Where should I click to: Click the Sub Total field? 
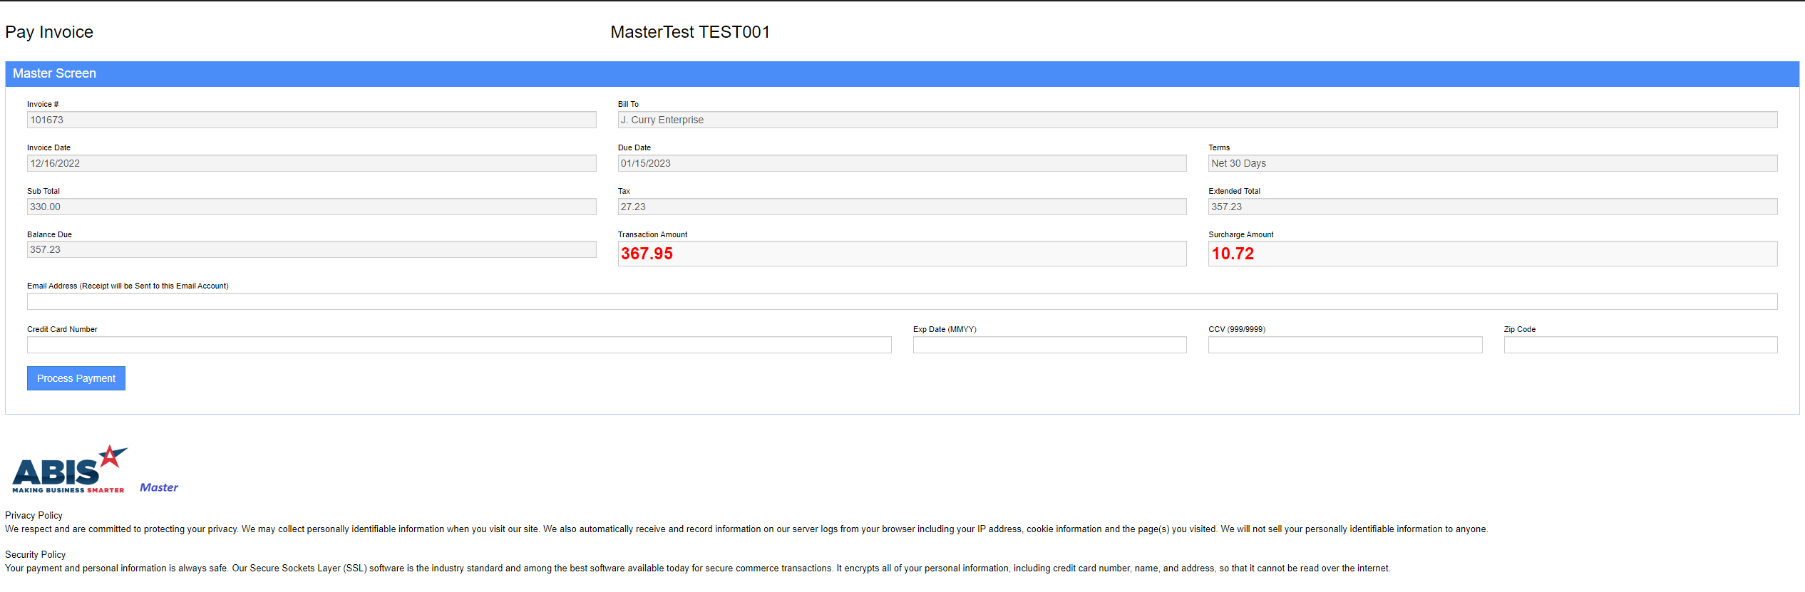click(312, 207)
